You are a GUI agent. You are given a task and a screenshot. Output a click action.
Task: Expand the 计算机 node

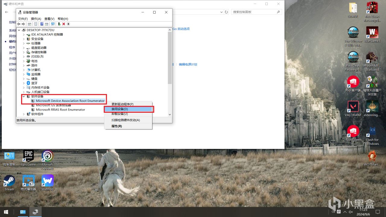24,70
